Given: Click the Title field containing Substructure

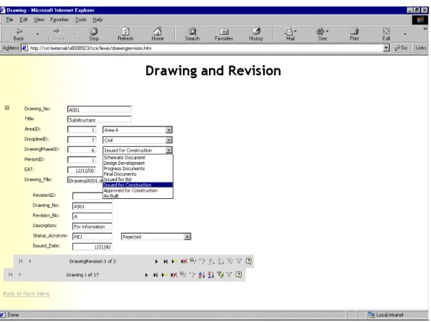Looking at the screenshot, I should click(x=99, y=119).
